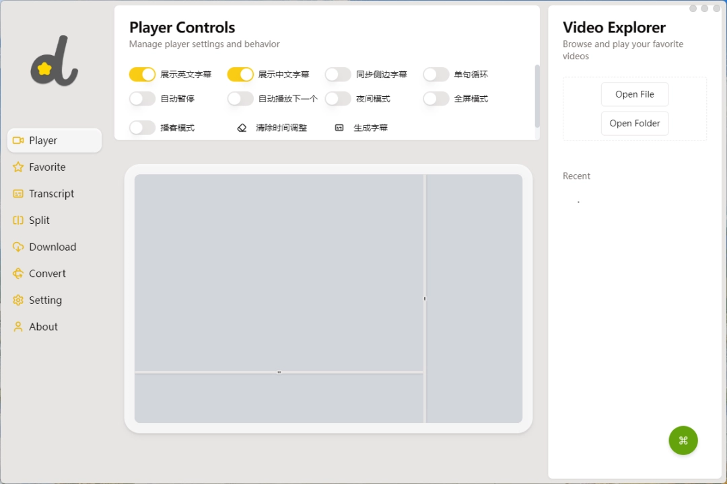Click the Open File button
This screenshot has height=484, width=727.
(634, 94)
